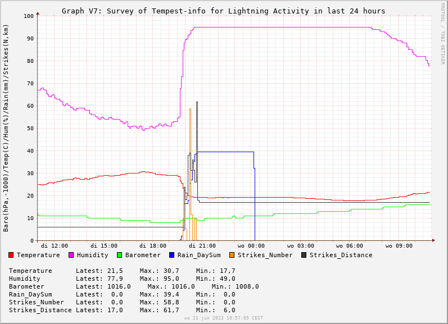Viewport: 448px width, 324px height.
Task: Click the red Temperature legend swatch
Action: (11, 255)
